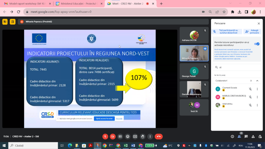Viewport: 265px width, 149px height.
Task: Open more options for Ciumesti Scoala
Action: click(257, 89)
